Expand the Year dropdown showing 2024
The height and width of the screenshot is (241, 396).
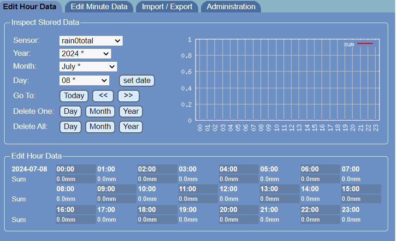[85, 53]
